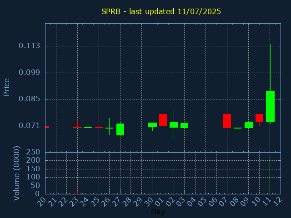Viewport: 291px width, 218px height.
Task: Click the day 23 x-axis label
Action: (73, 202)
